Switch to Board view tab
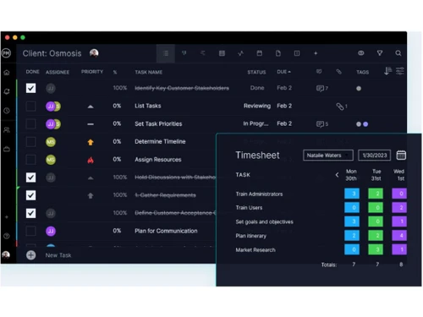Screen dimensions: 423x317 tap(184, 53)
